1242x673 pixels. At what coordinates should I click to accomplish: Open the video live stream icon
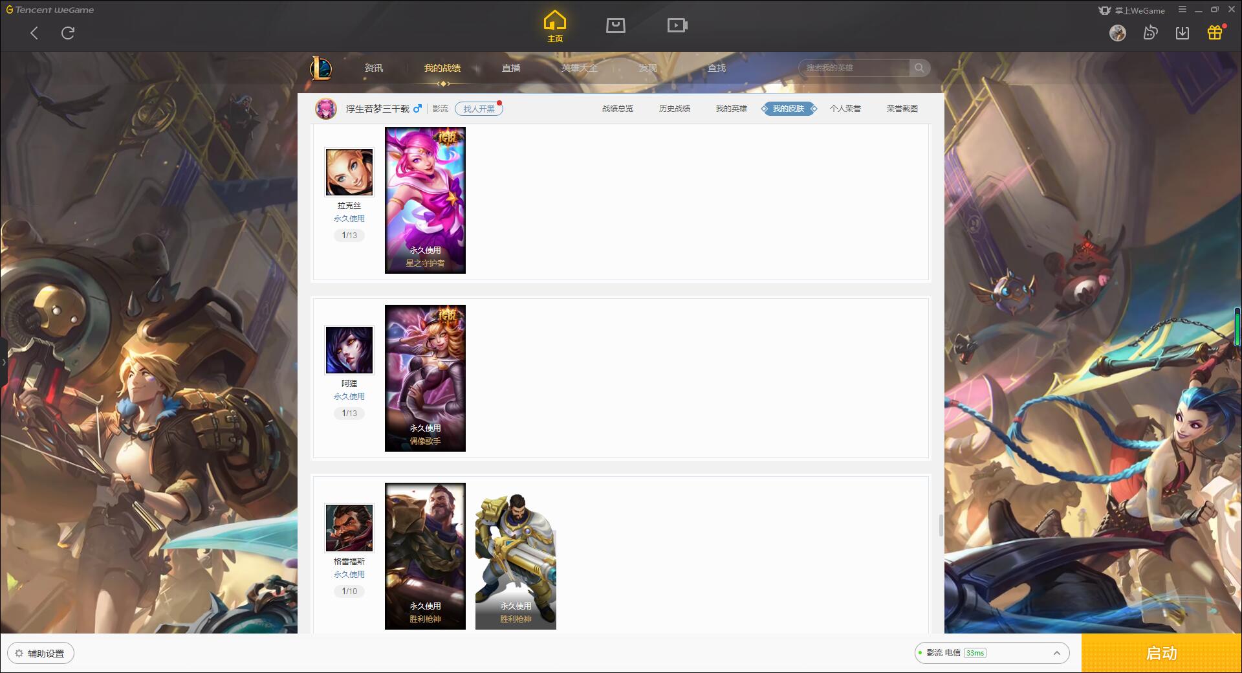click(x=677, y=25)
